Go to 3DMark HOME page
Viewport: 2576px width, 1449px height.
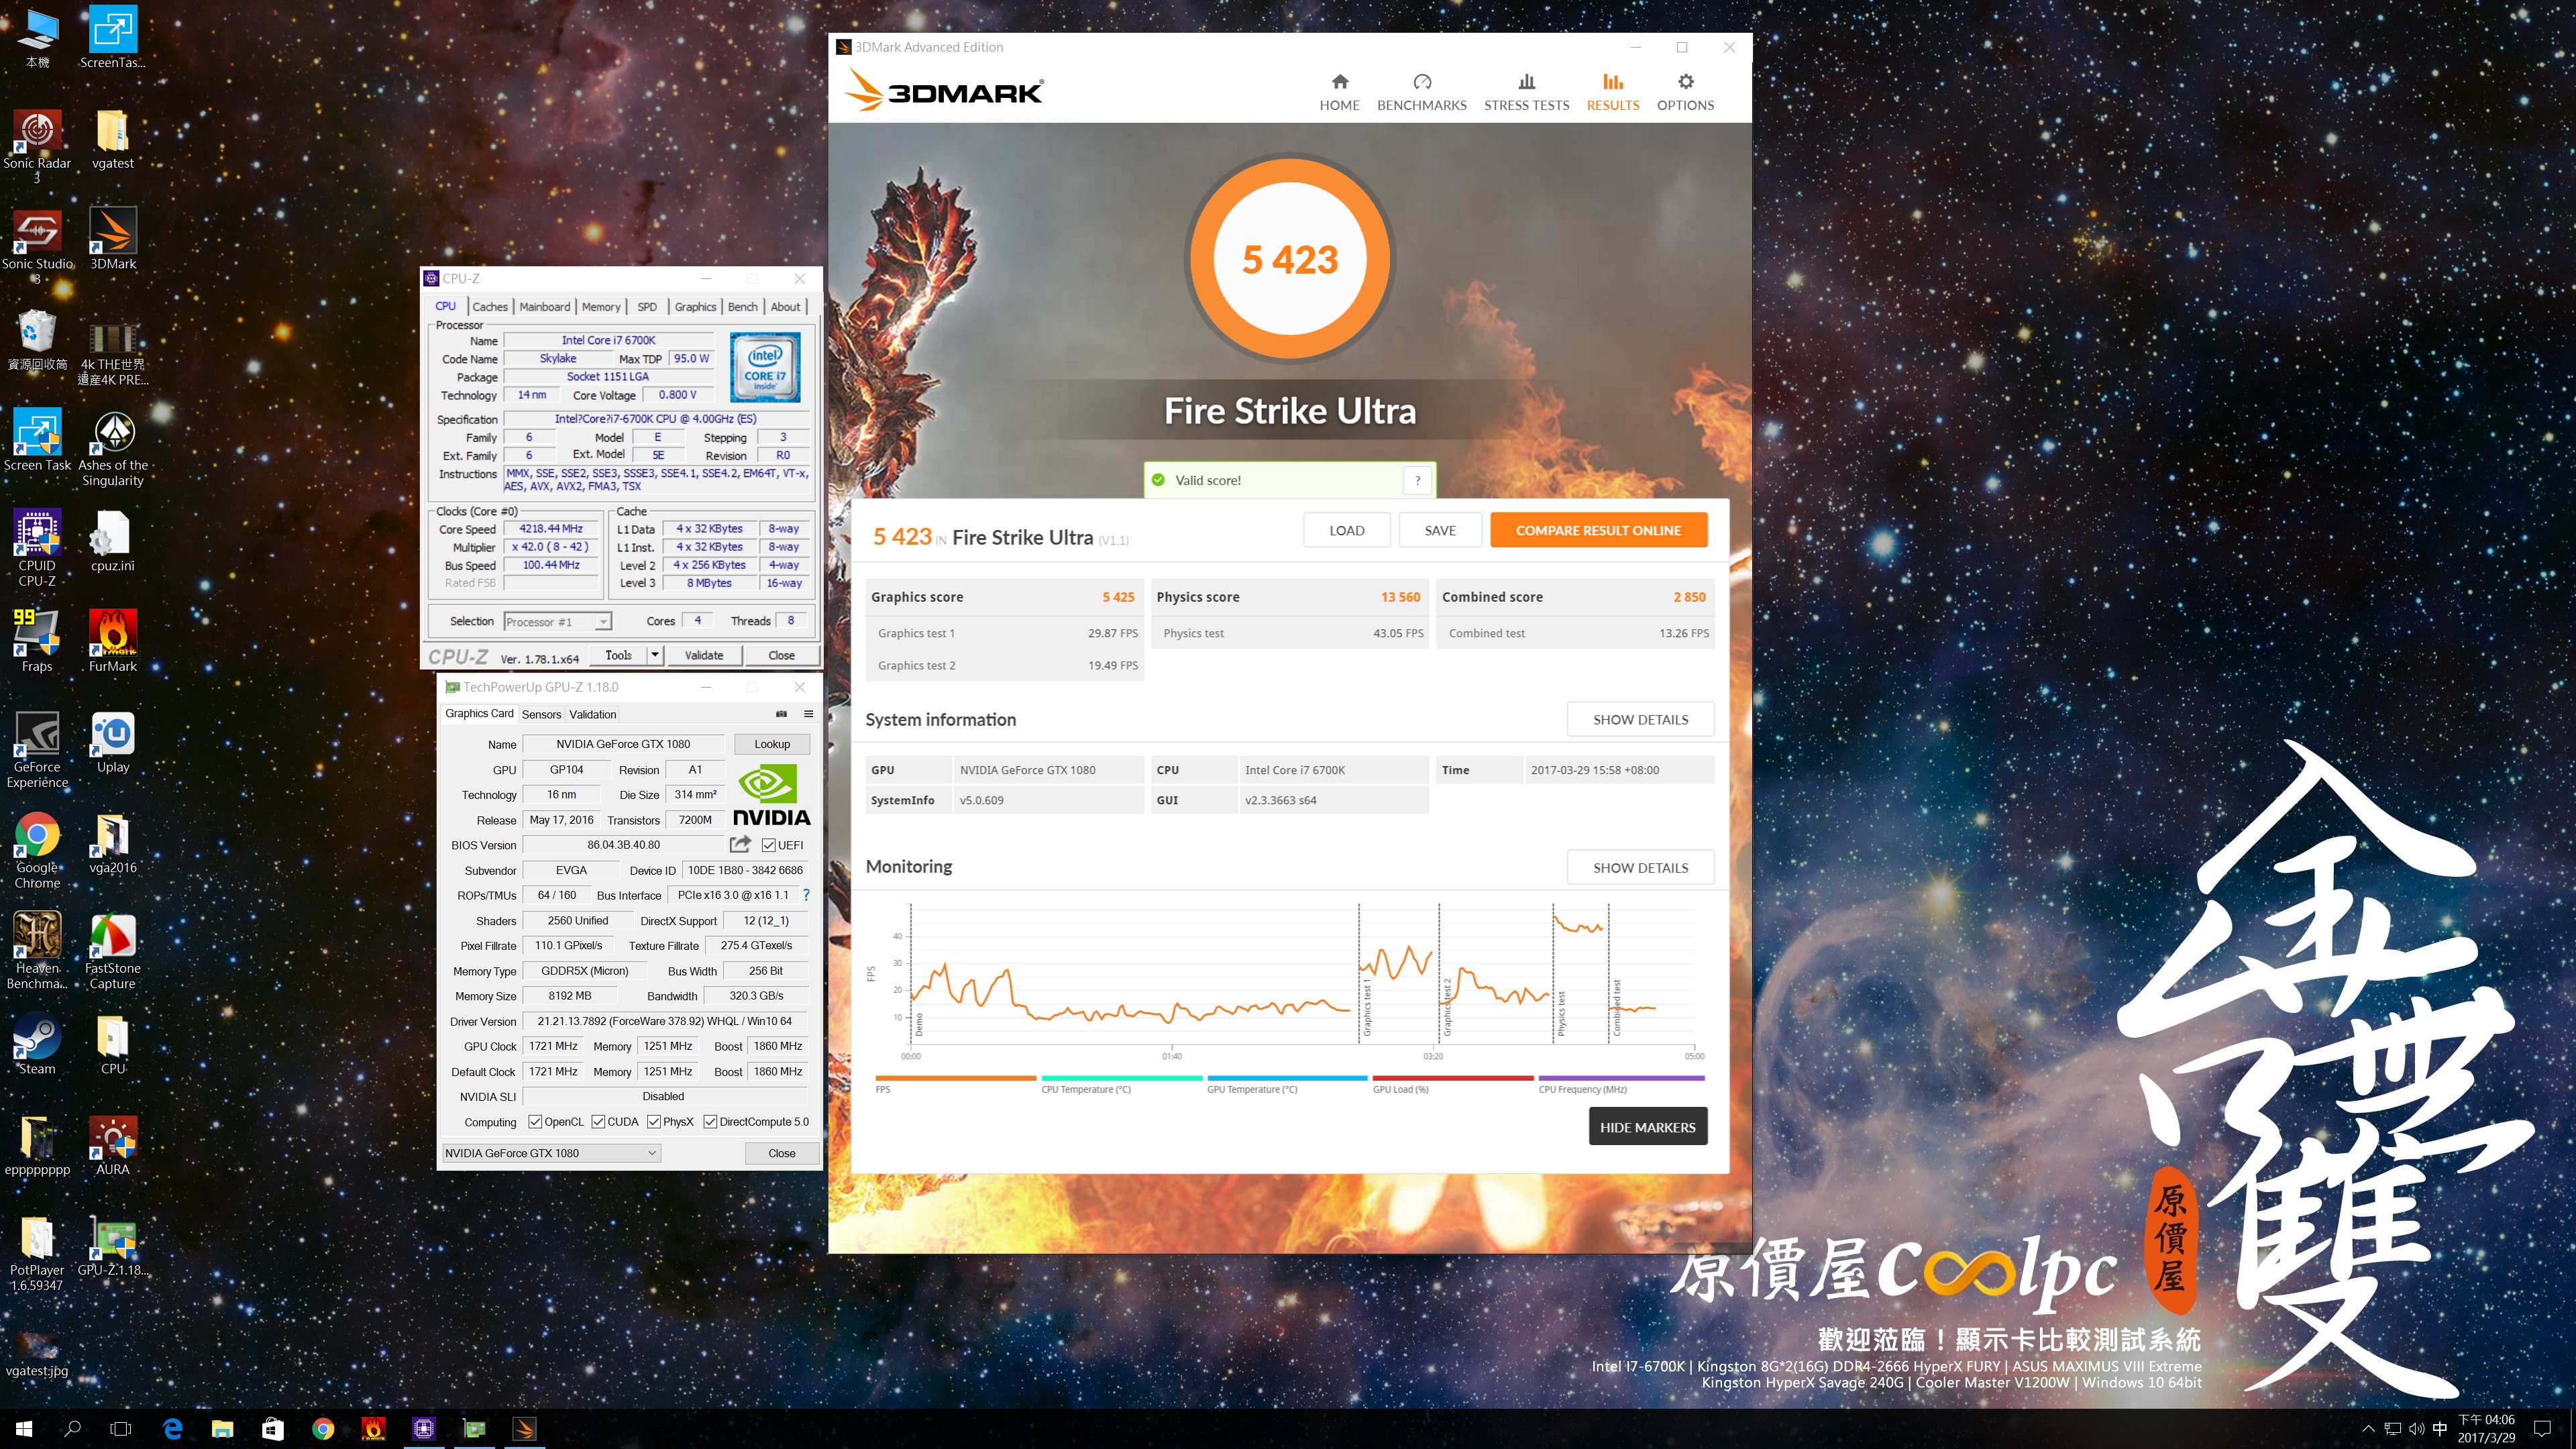point(1339,92)
